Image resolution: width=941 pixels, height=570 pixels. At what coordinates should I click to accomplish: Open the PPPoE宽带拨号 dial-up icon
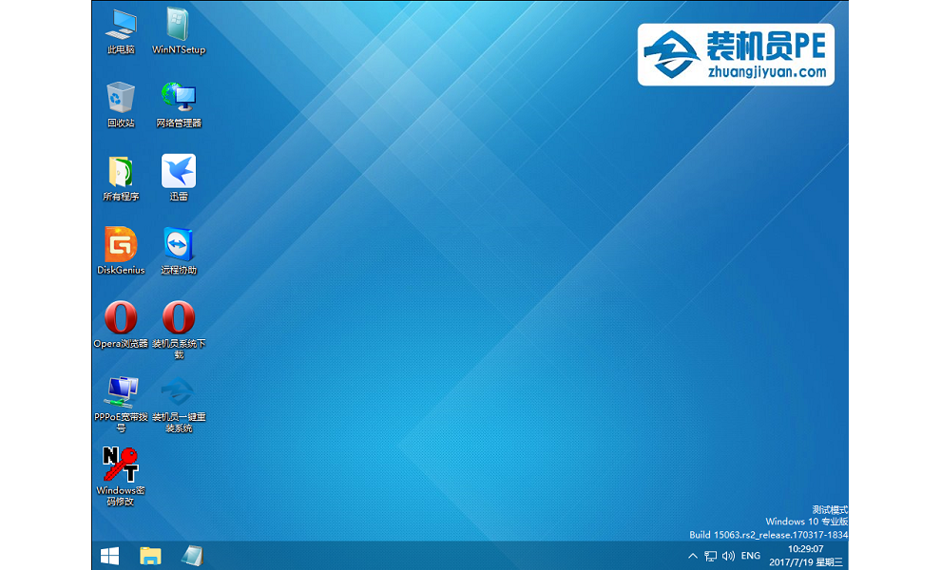121,390
